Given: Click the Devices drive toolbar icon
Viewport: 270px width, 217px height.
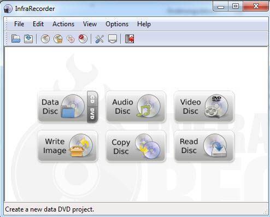Looking at the screenshot, I should coord(113,39).
